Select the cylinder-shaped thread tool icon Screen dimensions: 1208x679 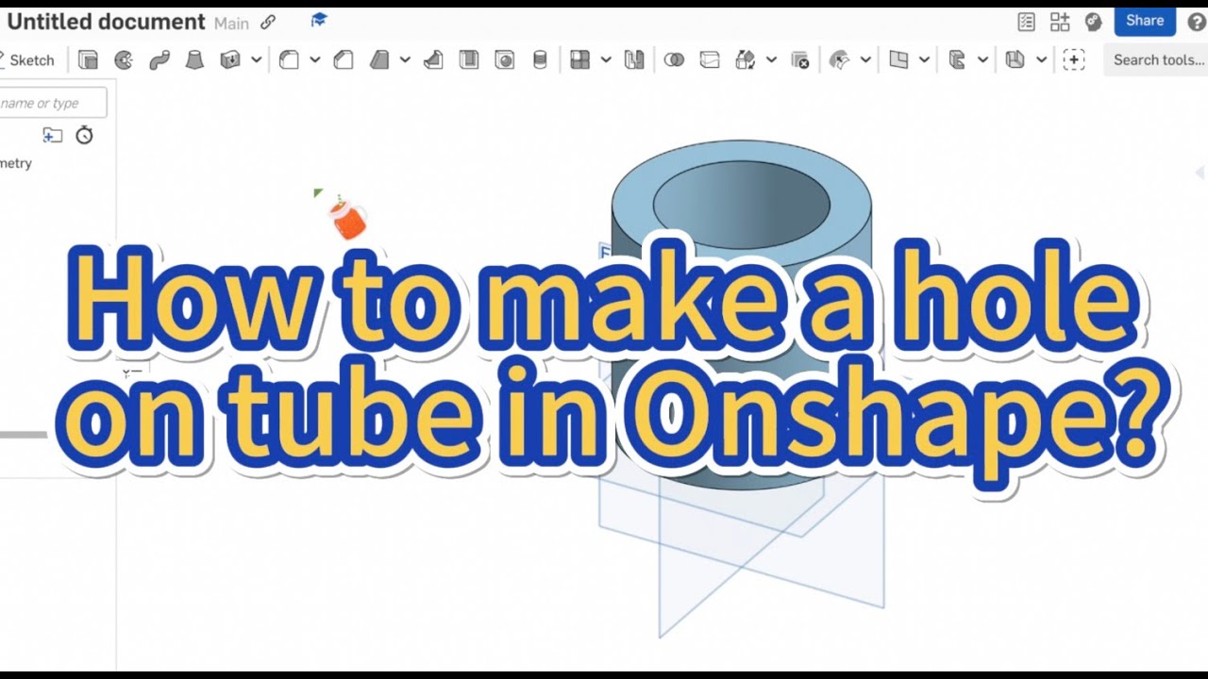tap(540, 60)
